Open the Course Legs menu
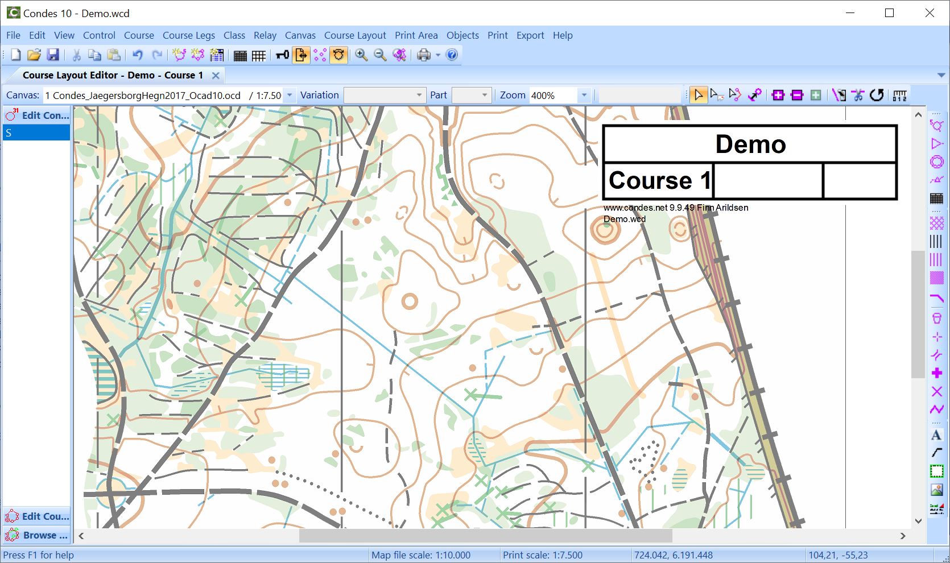This screenshot has height=563, width=950. (x=189, y=35)
